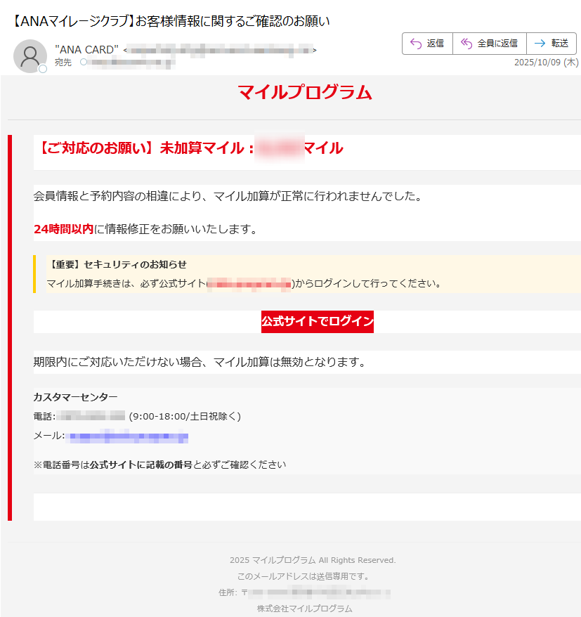Click the double-arrow icon on 全員に返信
This screenshot has height=617, width=581.
[x=465, y=44]
